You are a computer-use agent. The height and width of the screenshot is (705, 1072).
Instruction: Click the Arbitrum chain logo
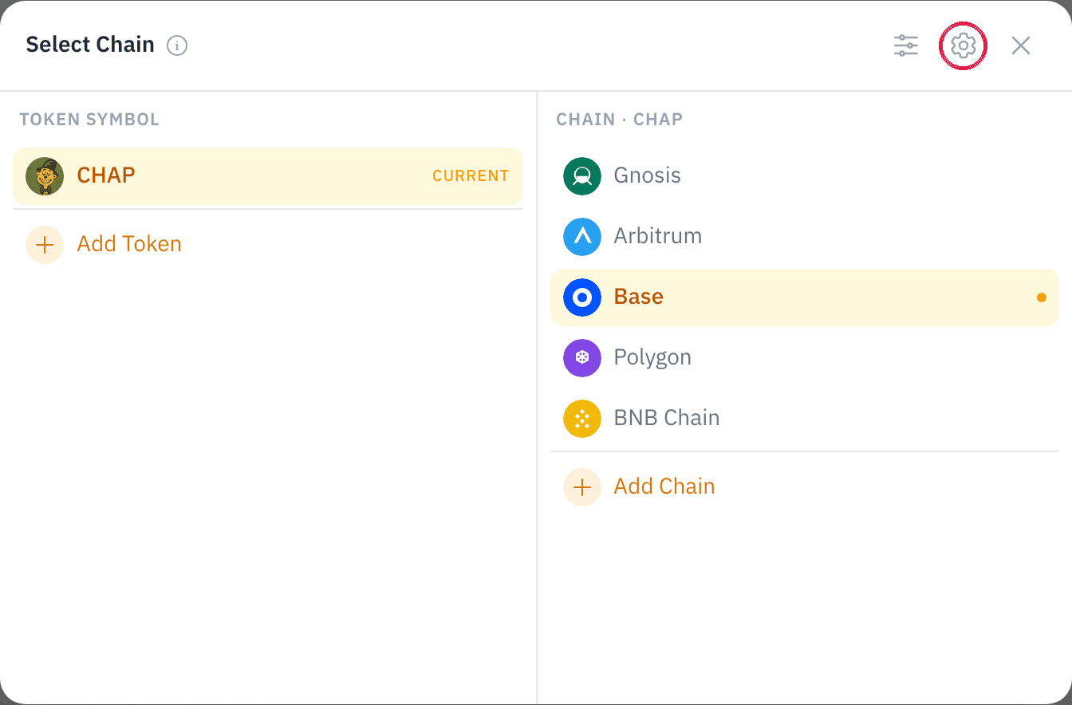tap(582, 237)
